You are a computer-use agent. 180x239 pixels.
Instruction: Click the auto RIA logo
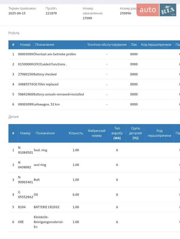pos(157,10)
